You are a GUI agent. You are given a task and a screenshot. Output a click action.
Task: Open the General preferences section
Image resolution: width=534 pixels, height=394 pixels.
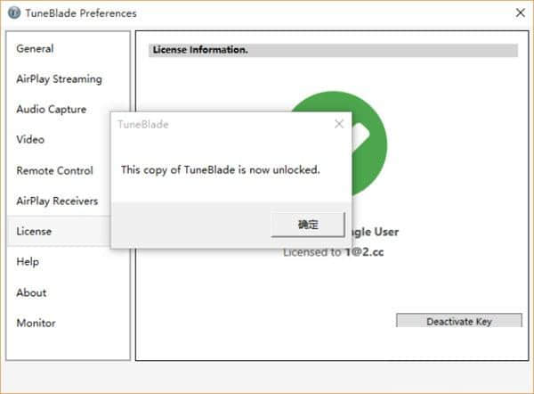pos(35,48)
